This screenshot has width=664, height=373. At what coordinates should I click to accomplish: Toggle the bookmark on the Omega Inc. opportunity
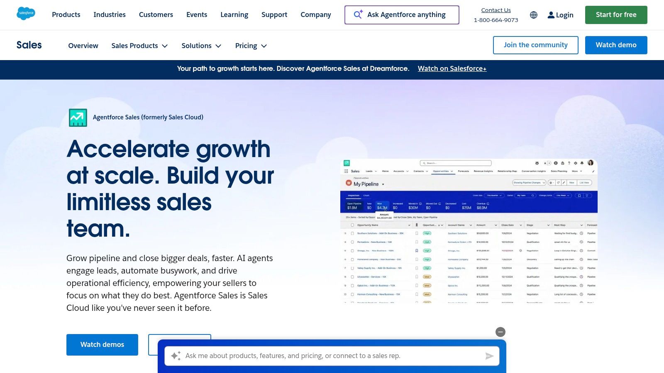tap(417, 250)
